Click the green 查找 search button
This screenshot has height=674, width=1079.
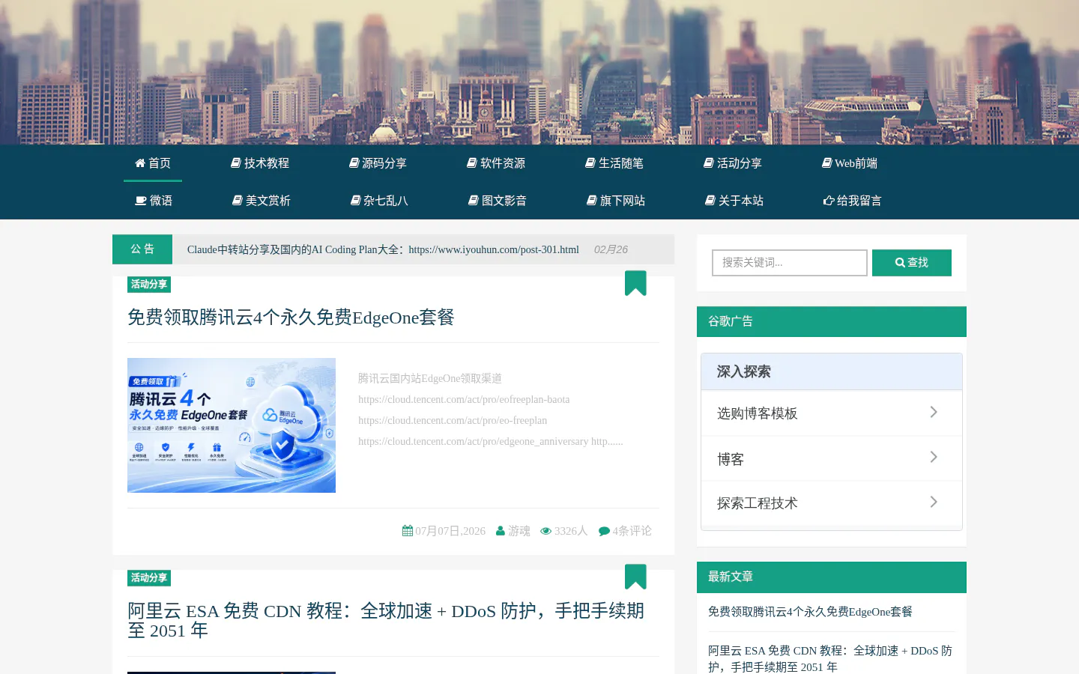click(912, 263)
